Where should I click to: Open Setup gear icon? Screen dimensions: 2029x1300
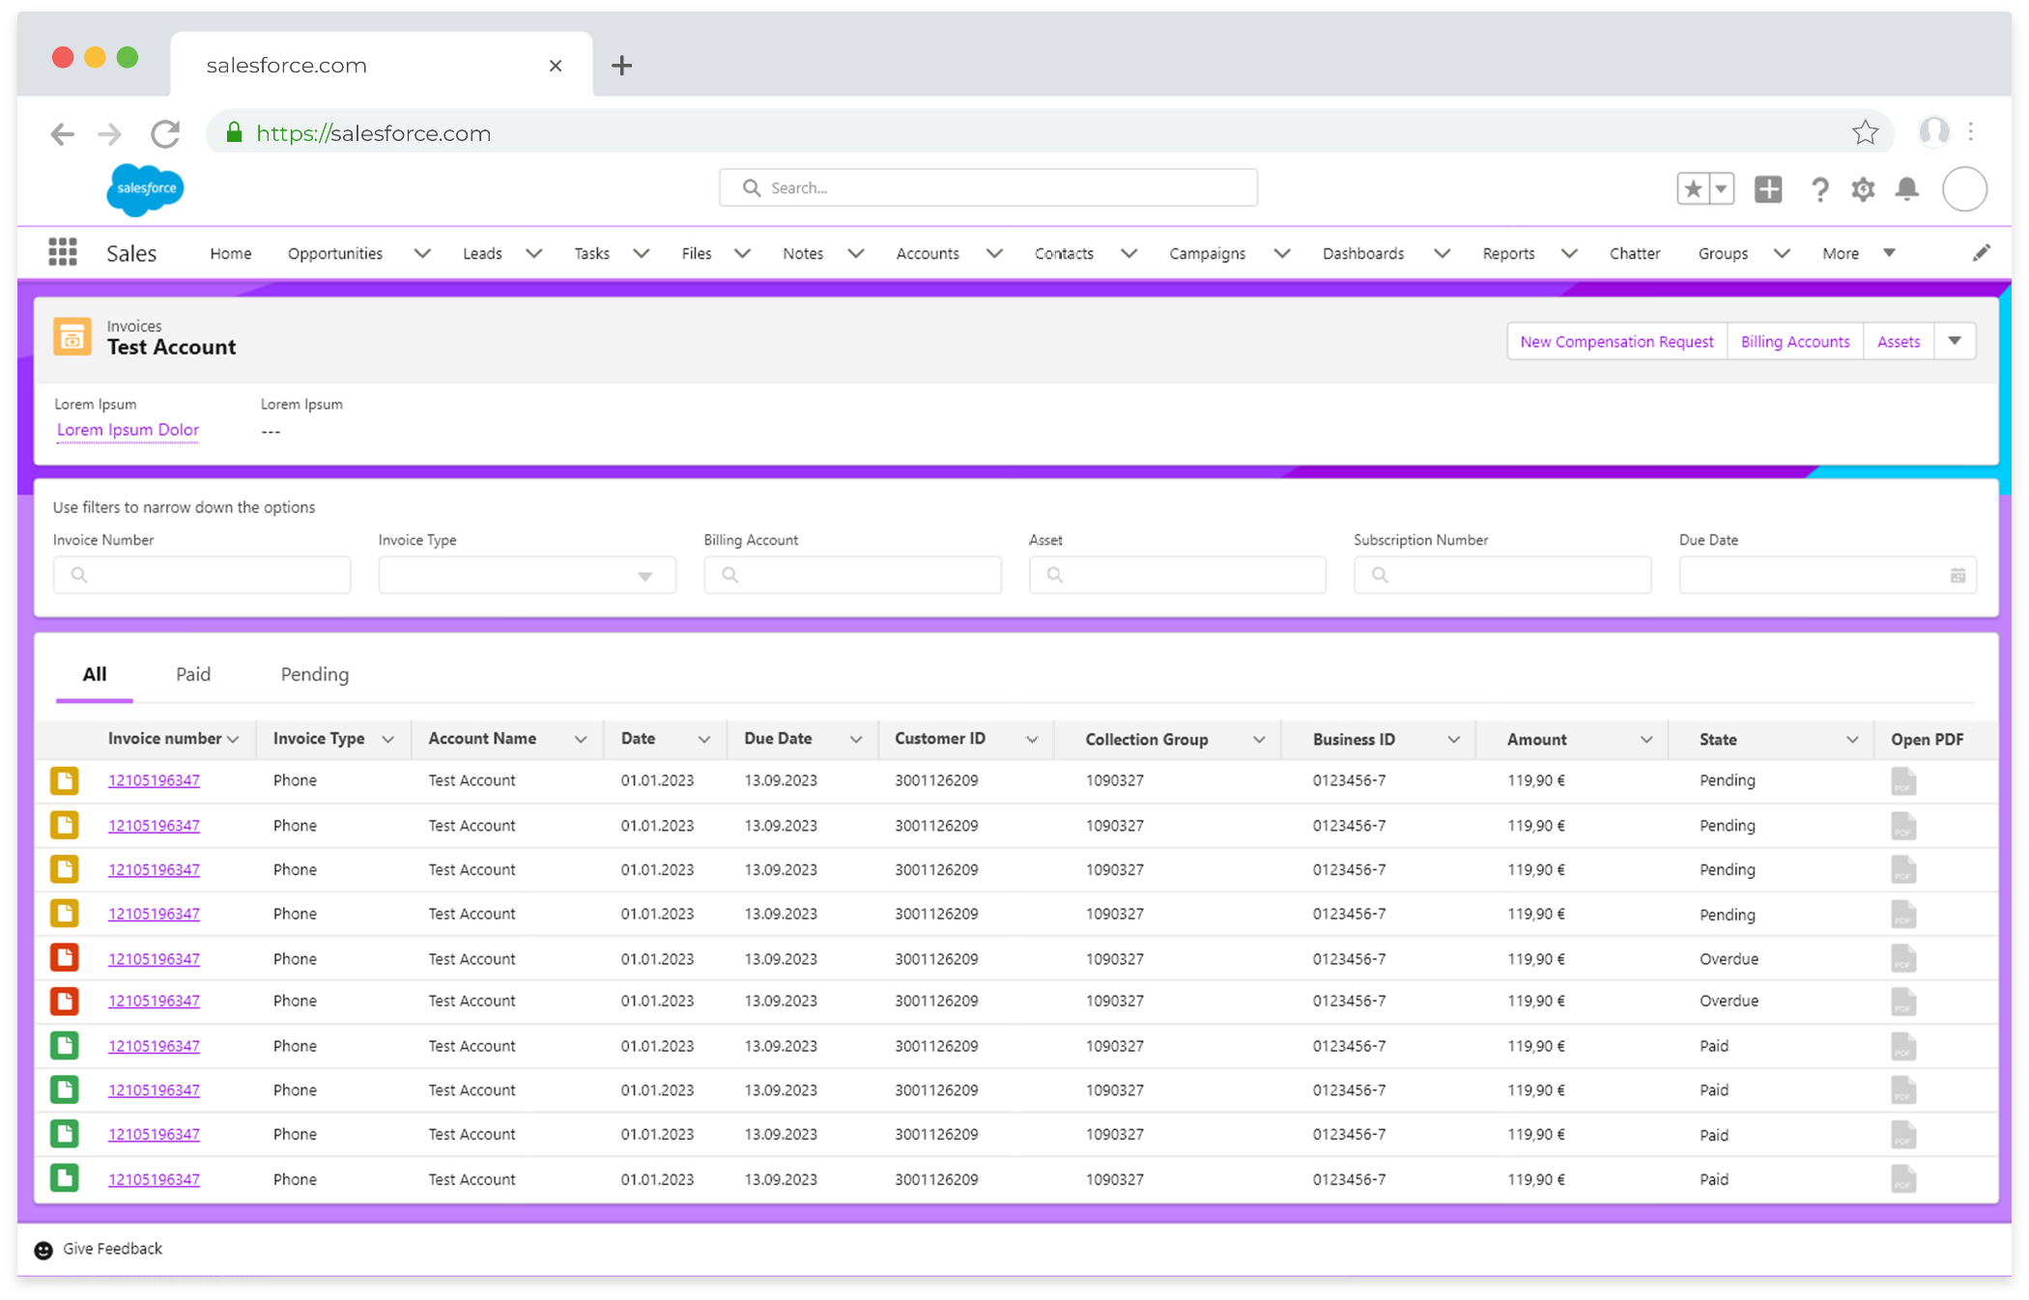[1863, 188]
